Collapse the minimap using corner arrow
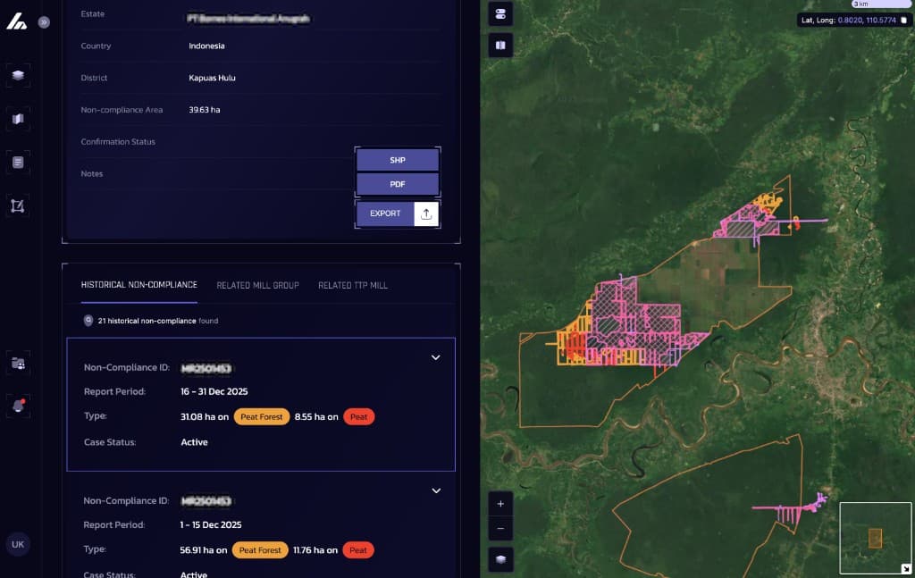The width and height of the screenshot is (915, 578). (x=906, y=569)
